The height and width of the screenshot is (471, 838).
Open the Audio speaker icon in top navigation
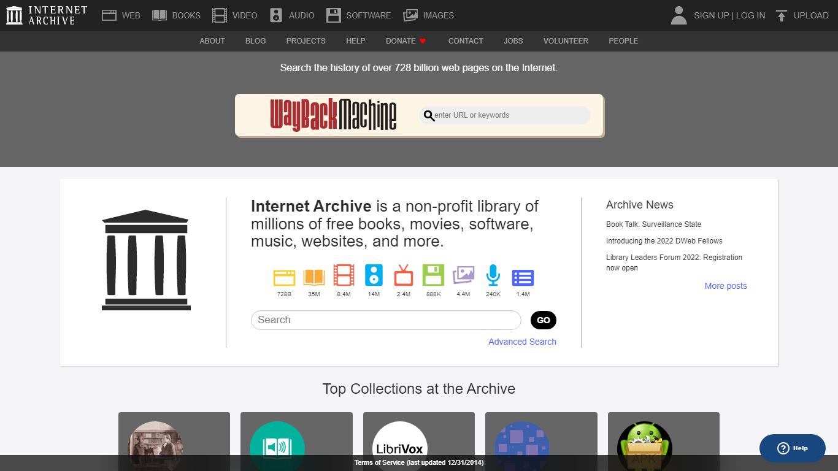(276, 15)
